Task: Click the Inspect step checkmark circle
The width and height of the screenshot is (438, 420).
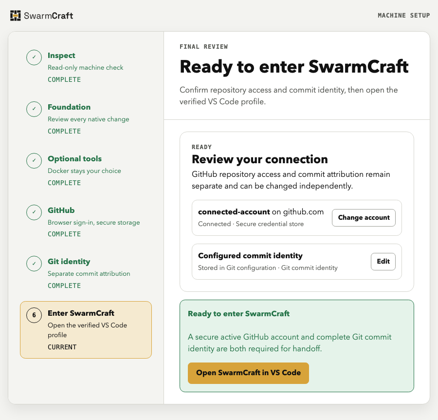Action: tap(34, 57)
